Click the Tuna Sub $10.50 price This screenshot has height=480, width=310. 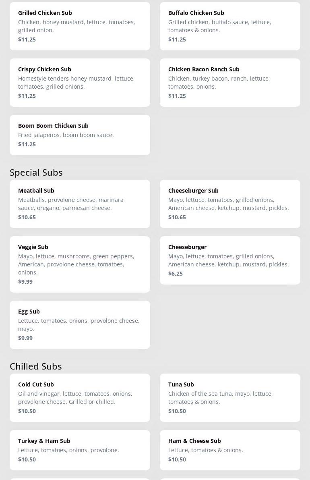tap(177, 411)
